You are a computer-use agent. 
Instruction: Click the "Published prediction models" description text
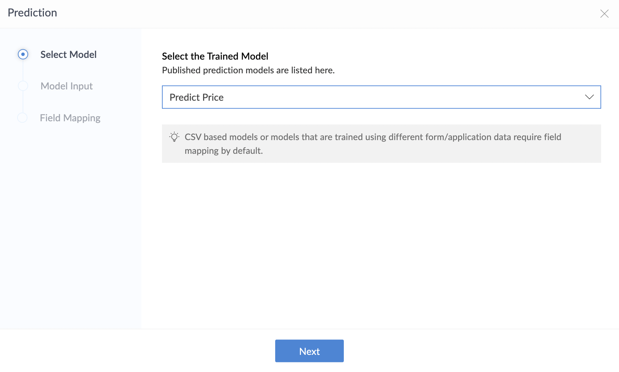(248, 70)
